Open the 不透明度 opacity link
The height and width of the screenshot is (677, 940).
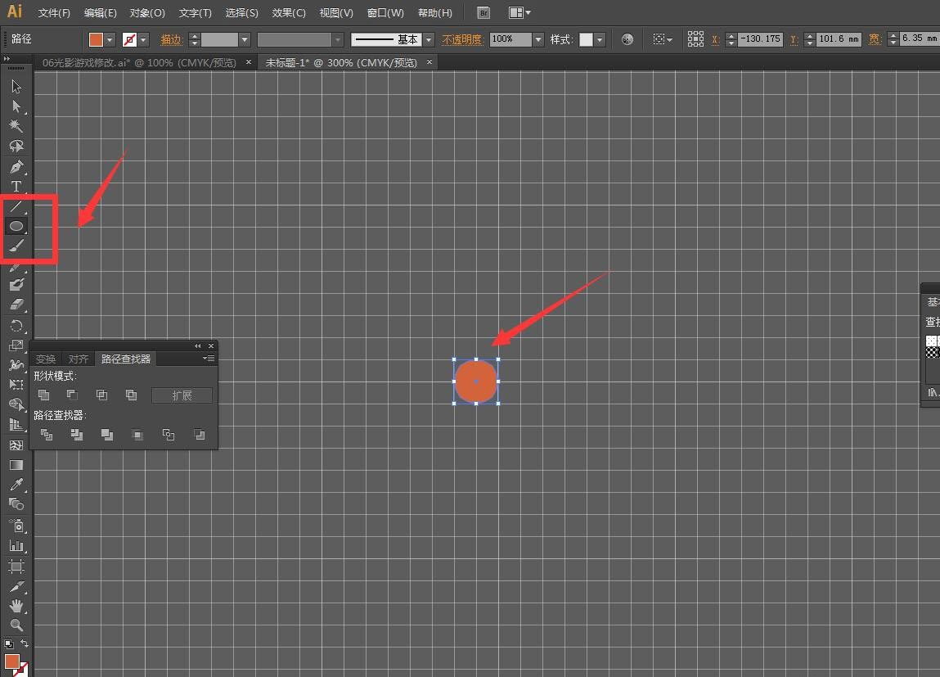pos(462,39)
